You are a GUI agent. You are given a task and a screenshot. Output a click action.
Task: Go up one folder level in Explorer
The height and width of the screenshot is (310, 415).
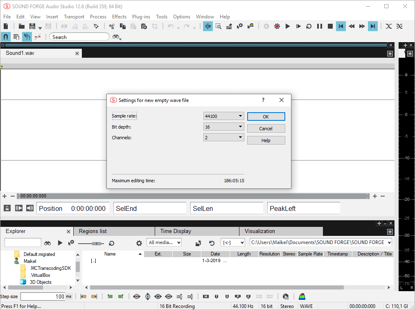tap(198, 243)
